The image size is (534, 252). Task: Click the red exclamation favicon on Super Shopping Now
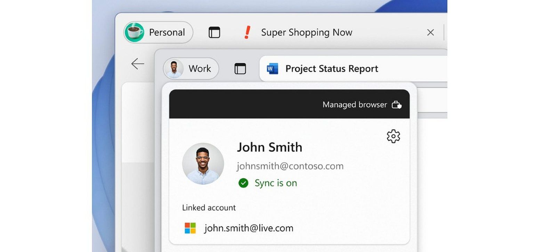(247, 32)
